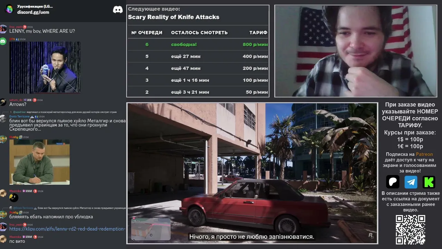Open Rusty's image of the man writing at a desk
This screenshot has width=442, height=249.
[39, 162]
